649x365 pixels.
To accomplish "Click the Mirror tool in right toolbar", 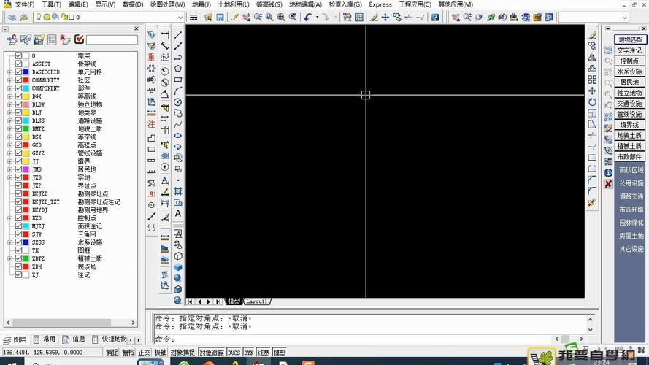I will click(x=592, y=57).
